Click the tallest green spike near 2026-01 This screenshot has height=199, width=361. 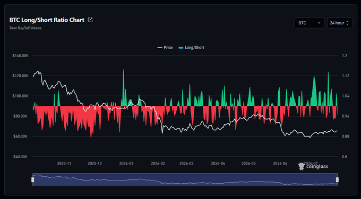[x=123, y=87]
